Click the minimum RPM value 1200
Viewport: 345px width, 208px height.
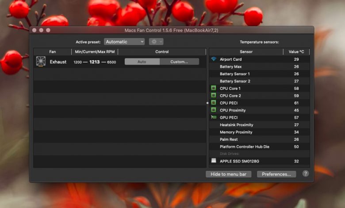pyautogui.click(x=78, y=62)
